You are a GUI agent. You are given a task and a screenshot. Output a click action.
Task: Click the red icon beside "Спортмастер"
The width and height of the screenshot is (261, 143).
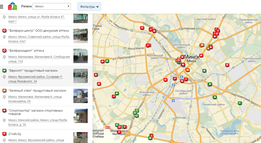(x=4, y=111)
